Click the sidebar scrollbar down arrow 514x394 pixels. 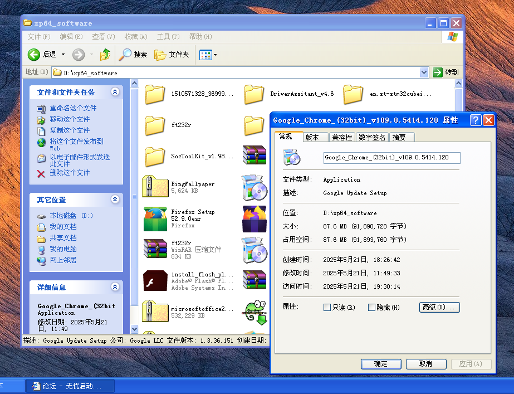[x=134, y=329]
